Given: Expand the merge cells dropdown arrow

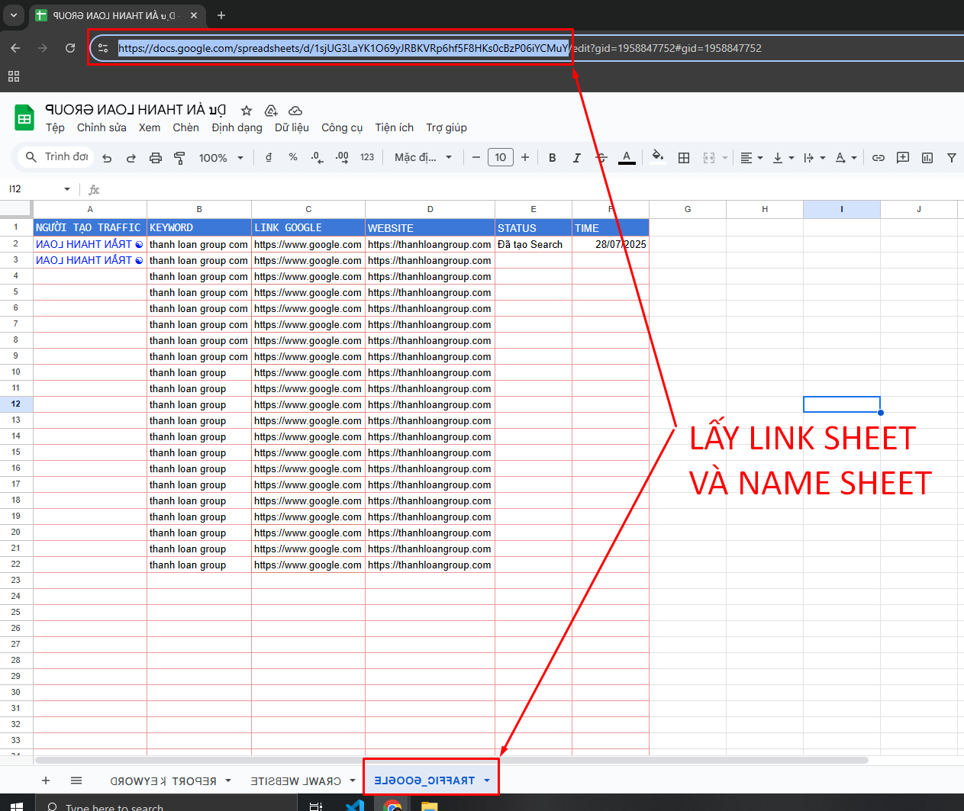Looking at the screenshot, I should tap(725, 158).
